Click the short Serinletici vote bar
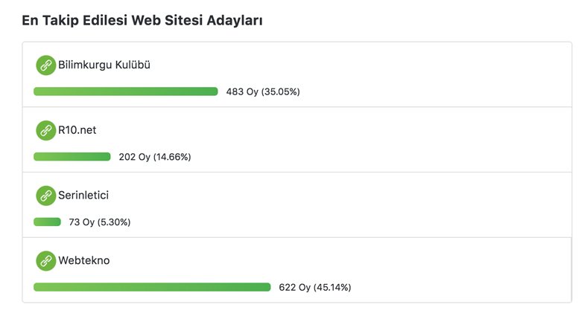The image size is (587, 316). coord(47,222)
